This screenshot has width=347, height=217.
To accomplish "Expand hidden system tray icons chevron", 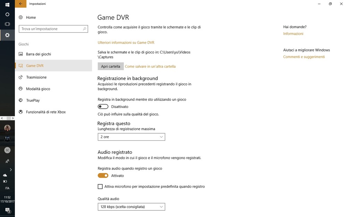I will pyautogui.click(x=11, y=169).
